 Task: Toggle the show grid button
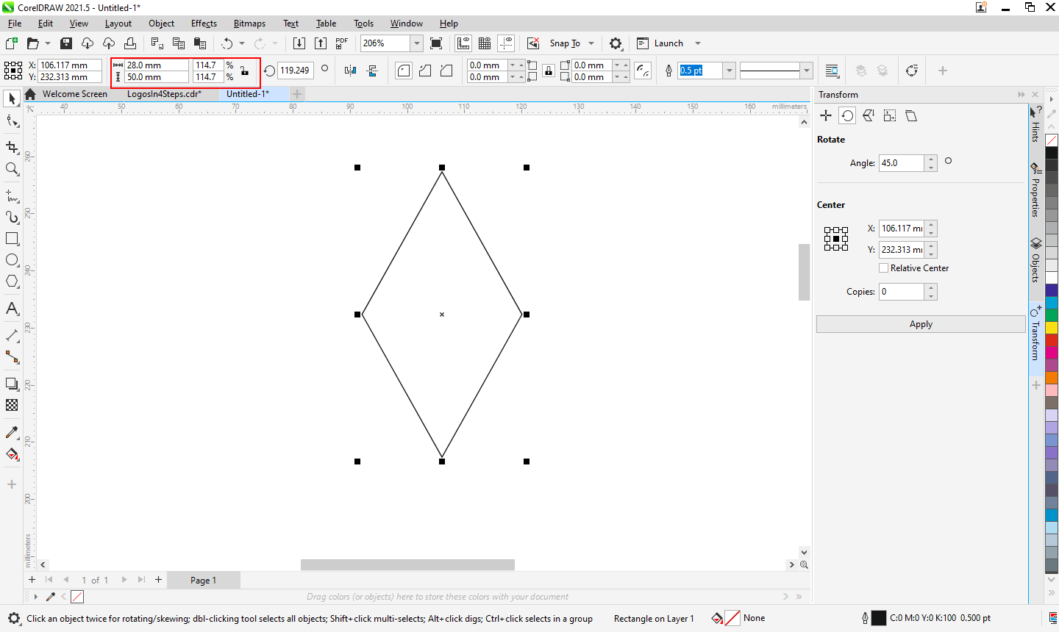click(x=485, y=43)
